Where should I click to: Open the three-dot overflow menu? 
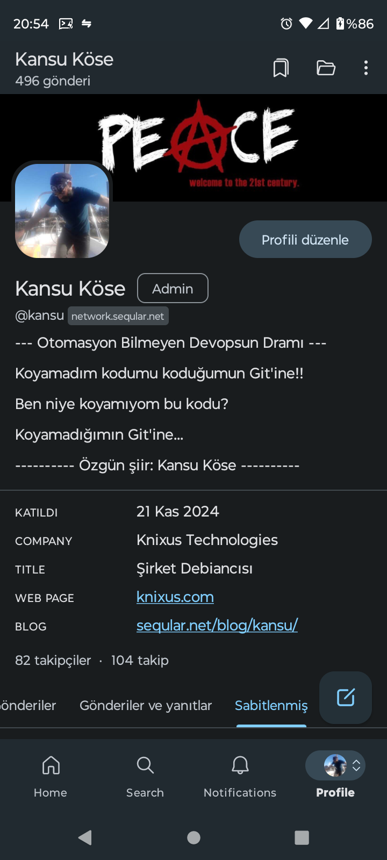coord(366,68)
